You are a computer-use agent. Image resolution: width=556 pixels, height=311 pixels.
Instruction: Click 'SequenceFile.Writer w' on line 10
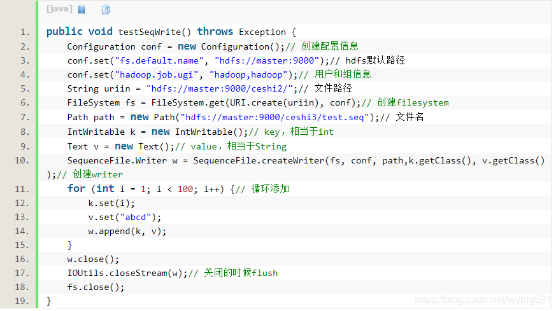(122, 161)
